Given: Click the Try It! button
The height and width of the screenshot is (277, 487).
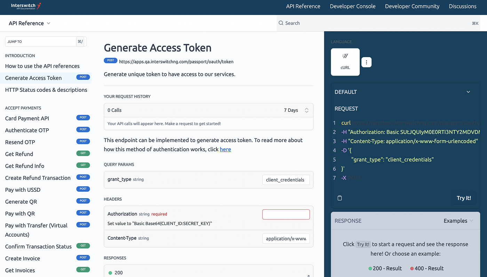Looking at the screenshot, I should pos(464,198).
